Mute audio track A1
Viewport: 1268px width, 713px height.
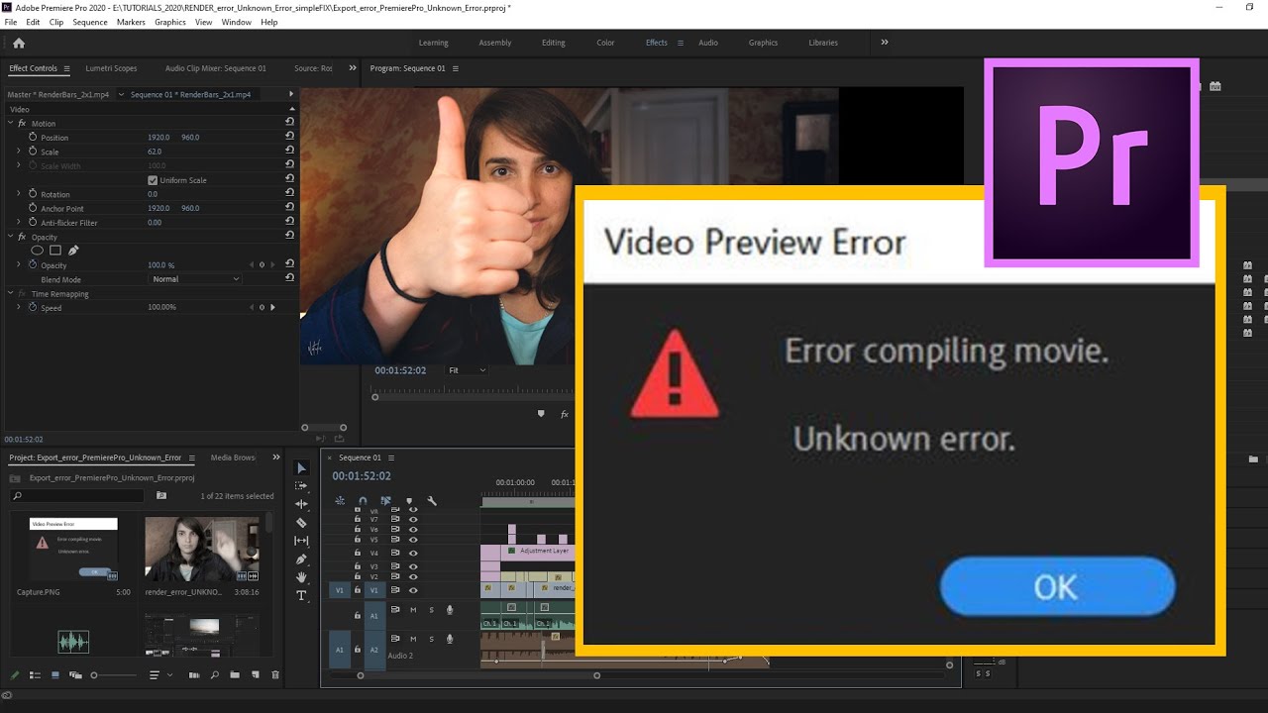click(x=413, y=610)
